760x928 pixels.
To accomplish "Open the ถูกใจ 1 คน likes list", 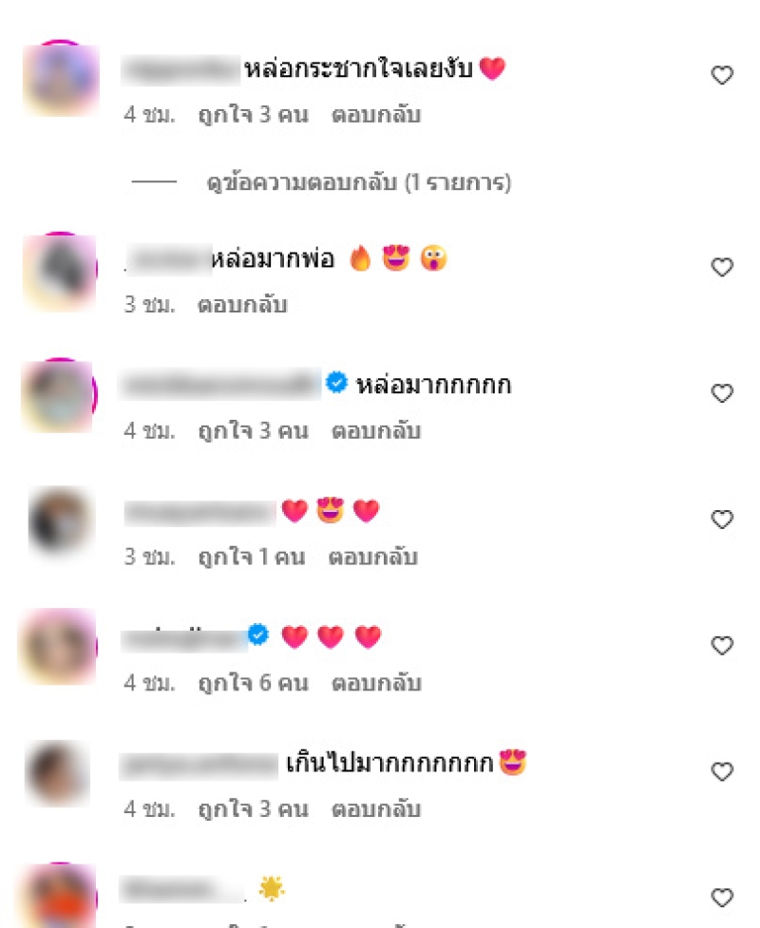I will coord(252,557).
